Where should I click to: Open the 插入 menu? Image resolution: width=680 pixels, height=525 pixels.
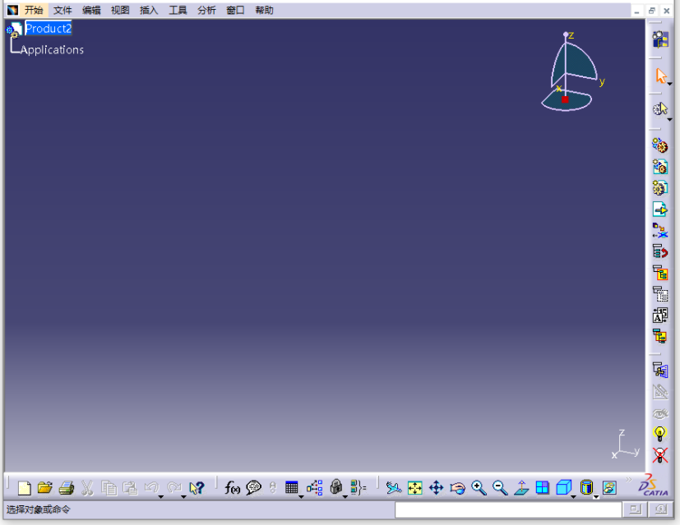[x=149, y=10]
